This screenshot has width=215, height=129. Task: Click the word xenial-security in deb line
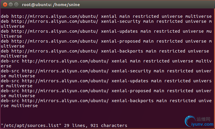click(121, 21)
